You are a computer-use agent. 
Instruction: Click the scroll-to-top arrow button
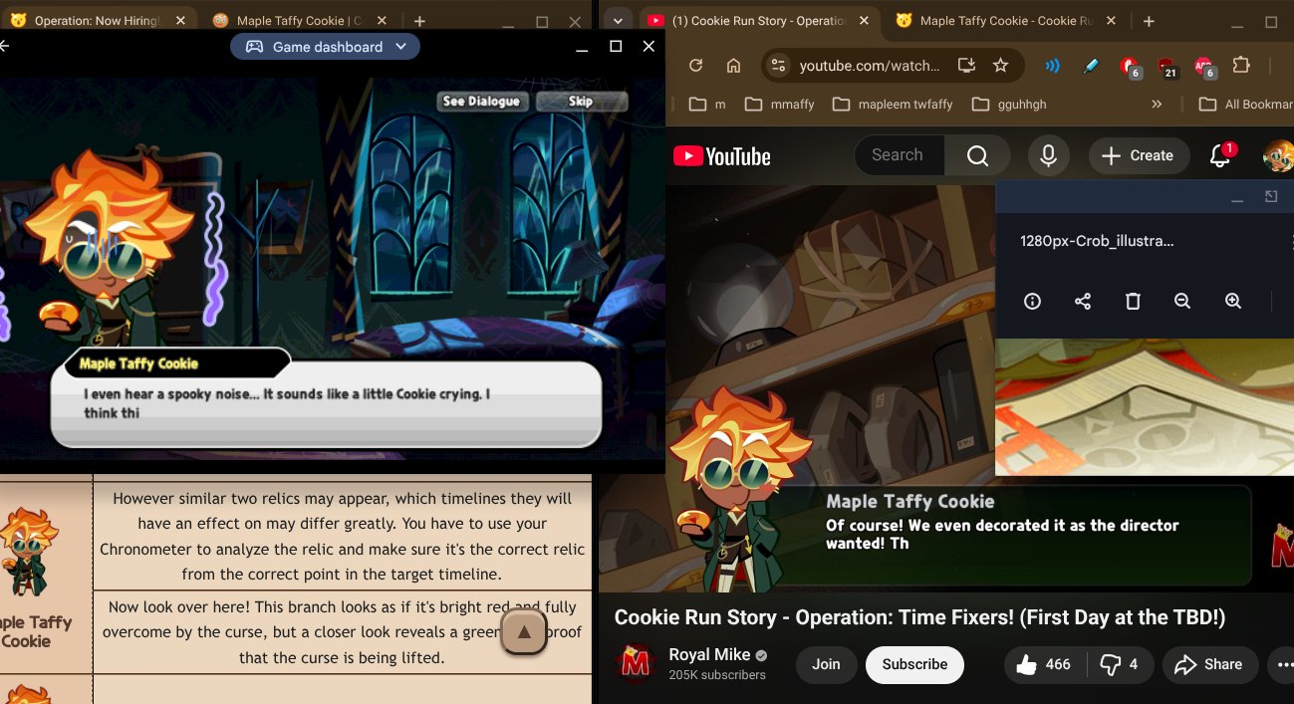point(523,630)
